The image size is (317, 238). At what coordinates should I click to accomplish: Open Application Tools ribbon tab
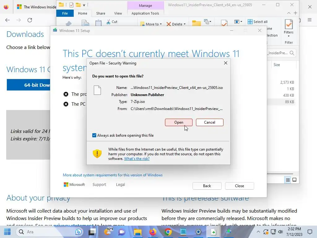(x=145, y=13)
